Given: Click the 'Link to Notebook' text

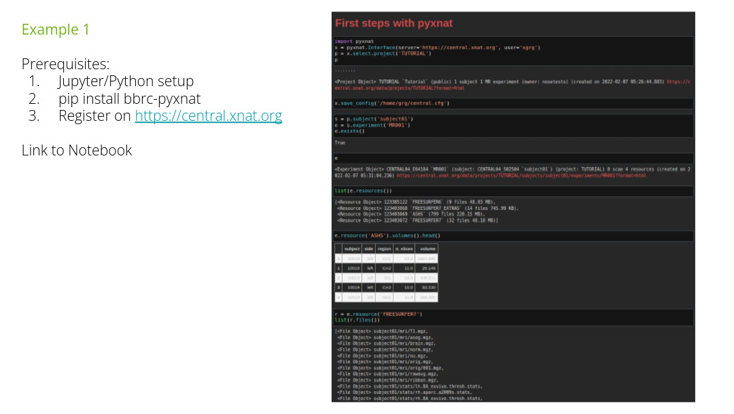Looking at the screenshot, I should pyautogui.click(x=77, y=150).
